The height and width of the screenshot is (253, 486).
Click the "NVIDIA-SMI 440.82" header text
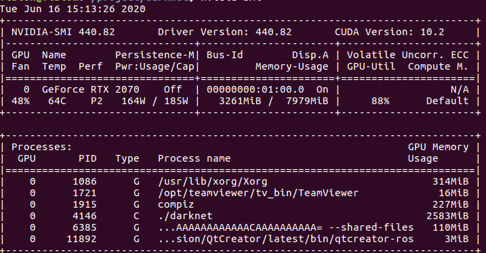click(x=63, y=32)
